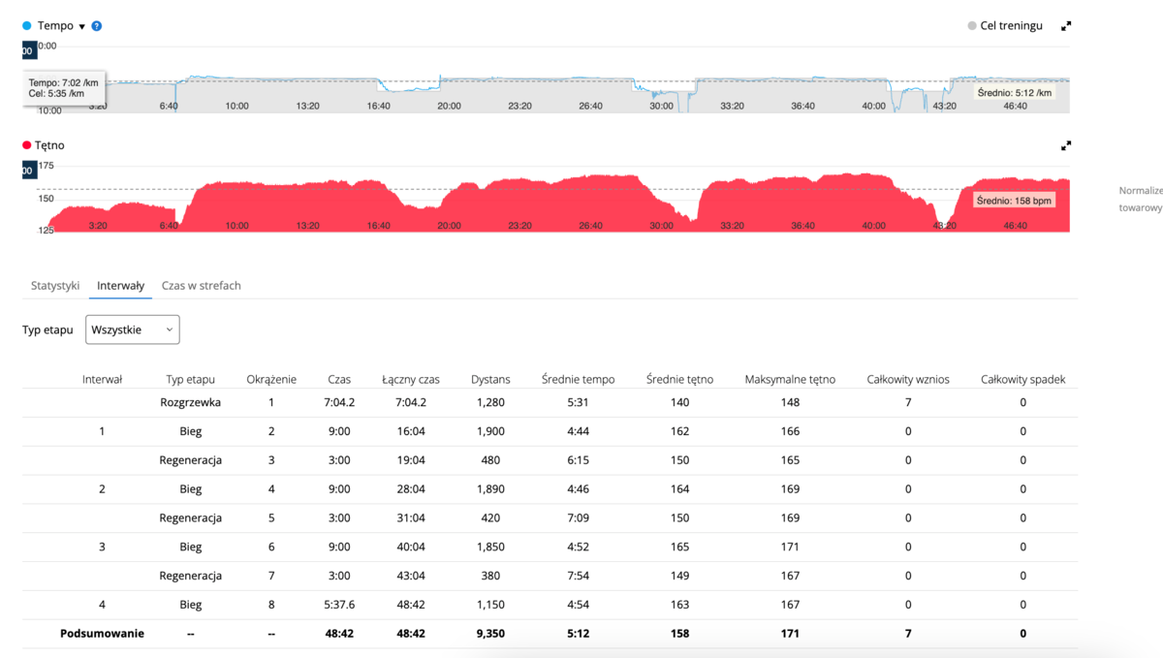Click the Dystans column header
The height and width of the screenshot is (658, 1163).
tap(490, 380)
